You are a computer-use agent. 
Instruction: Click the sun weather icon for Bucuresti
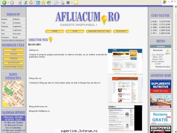click(168, 51)
